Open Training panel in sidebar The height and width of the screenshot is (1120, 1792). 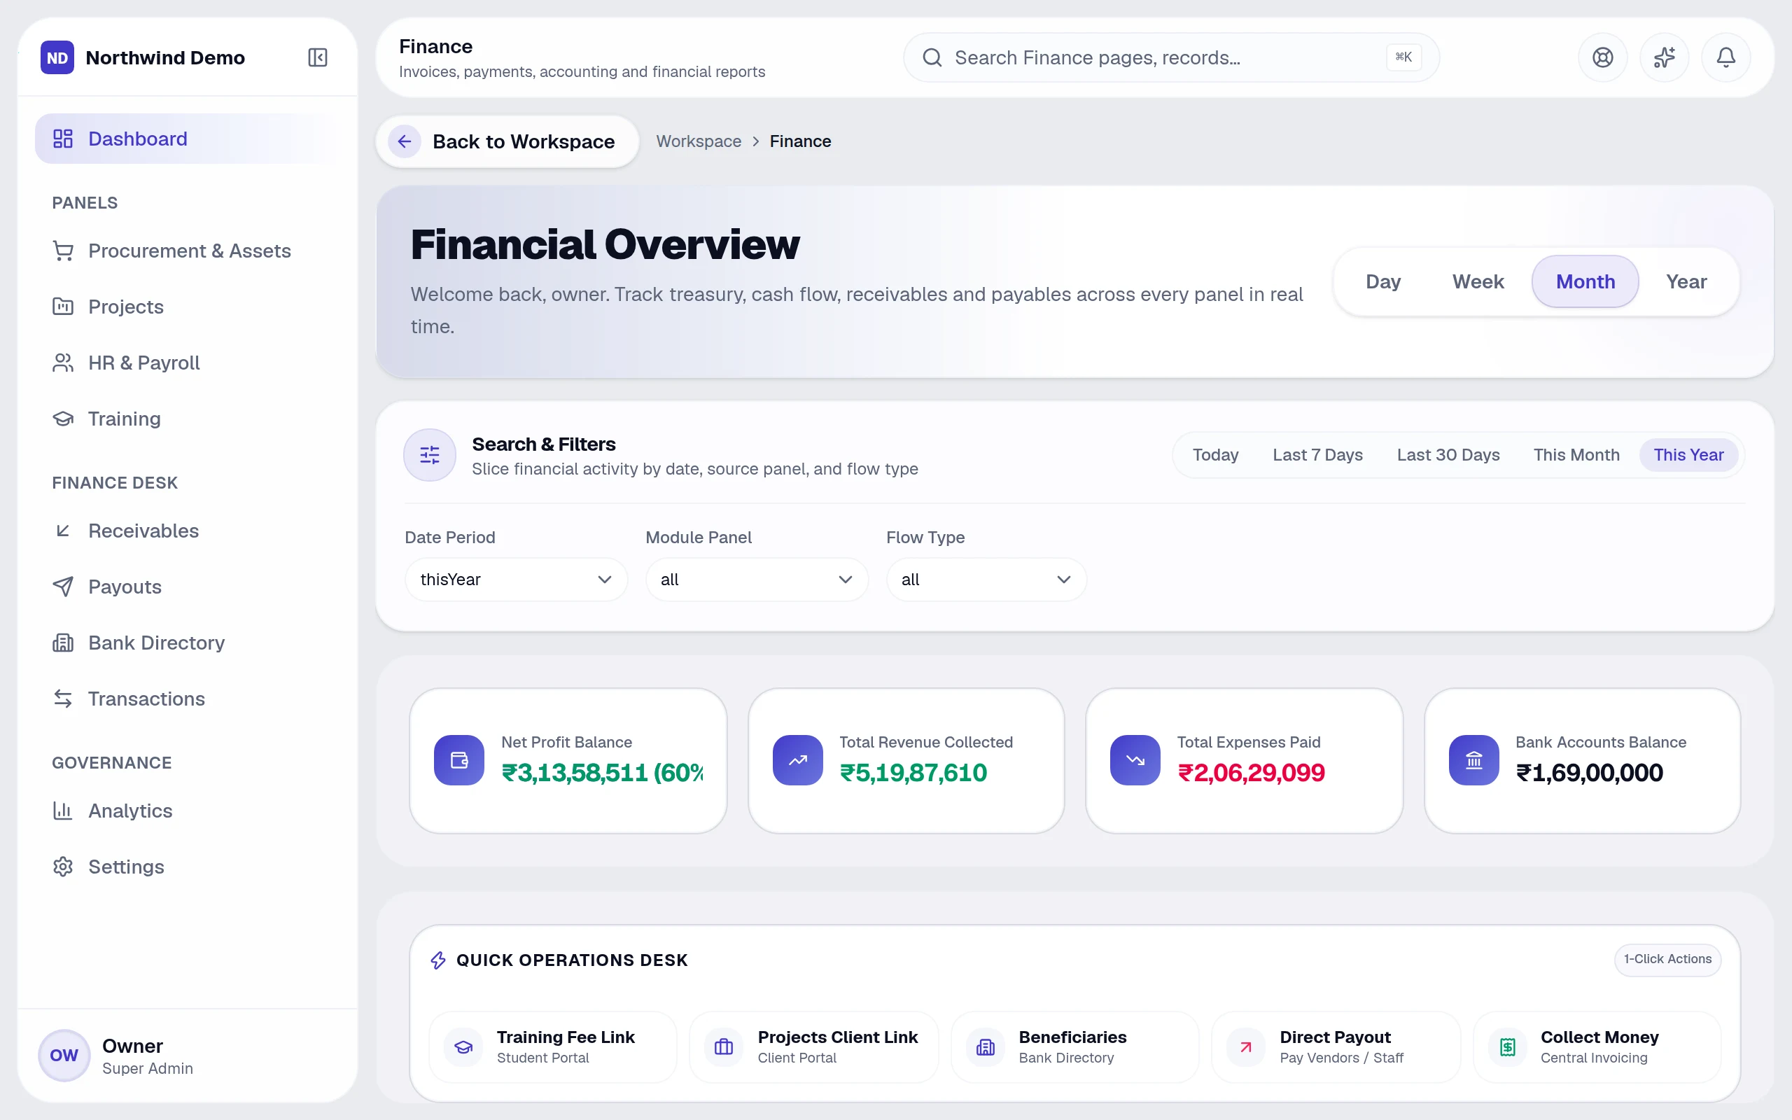[x=188, y=419]
